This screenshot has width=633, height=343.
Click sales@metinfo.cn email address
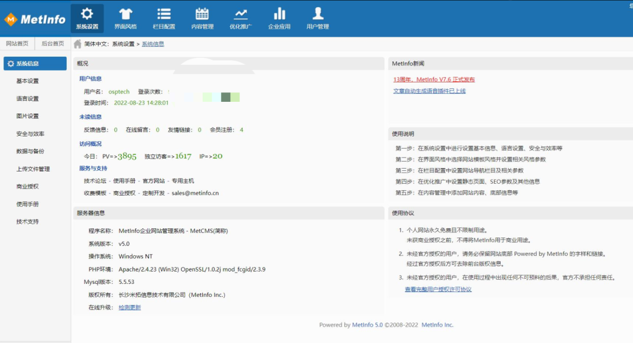point(195,193)
